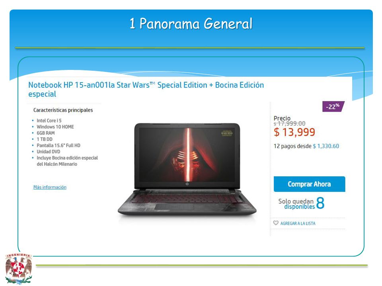
Task: Click the Características principales heading
Action: tap(63, 110)
